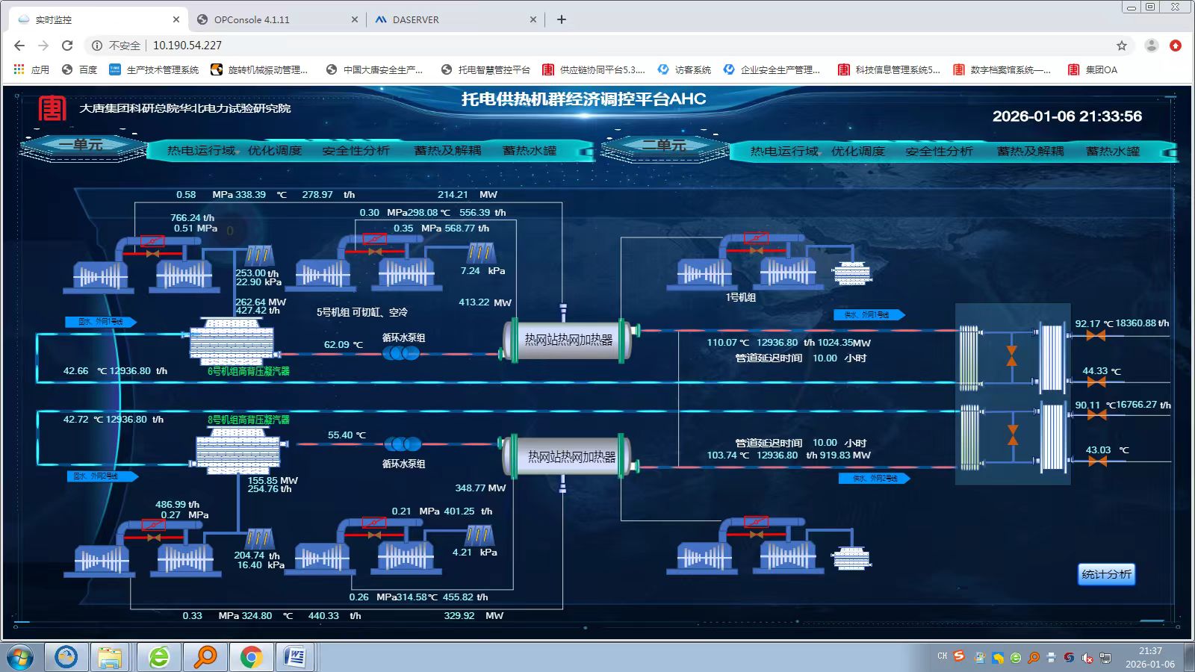The width and height of the screenshot is (1195, 672).
Task: Click the 1号机组 turbine icon
Action: click(x=745, y=265)
